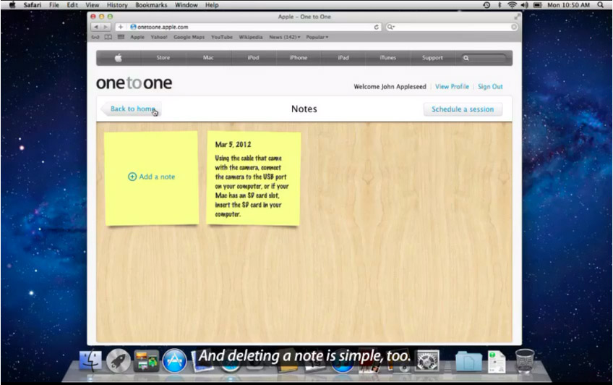Click the Safari search field

[x=452, y=27]
